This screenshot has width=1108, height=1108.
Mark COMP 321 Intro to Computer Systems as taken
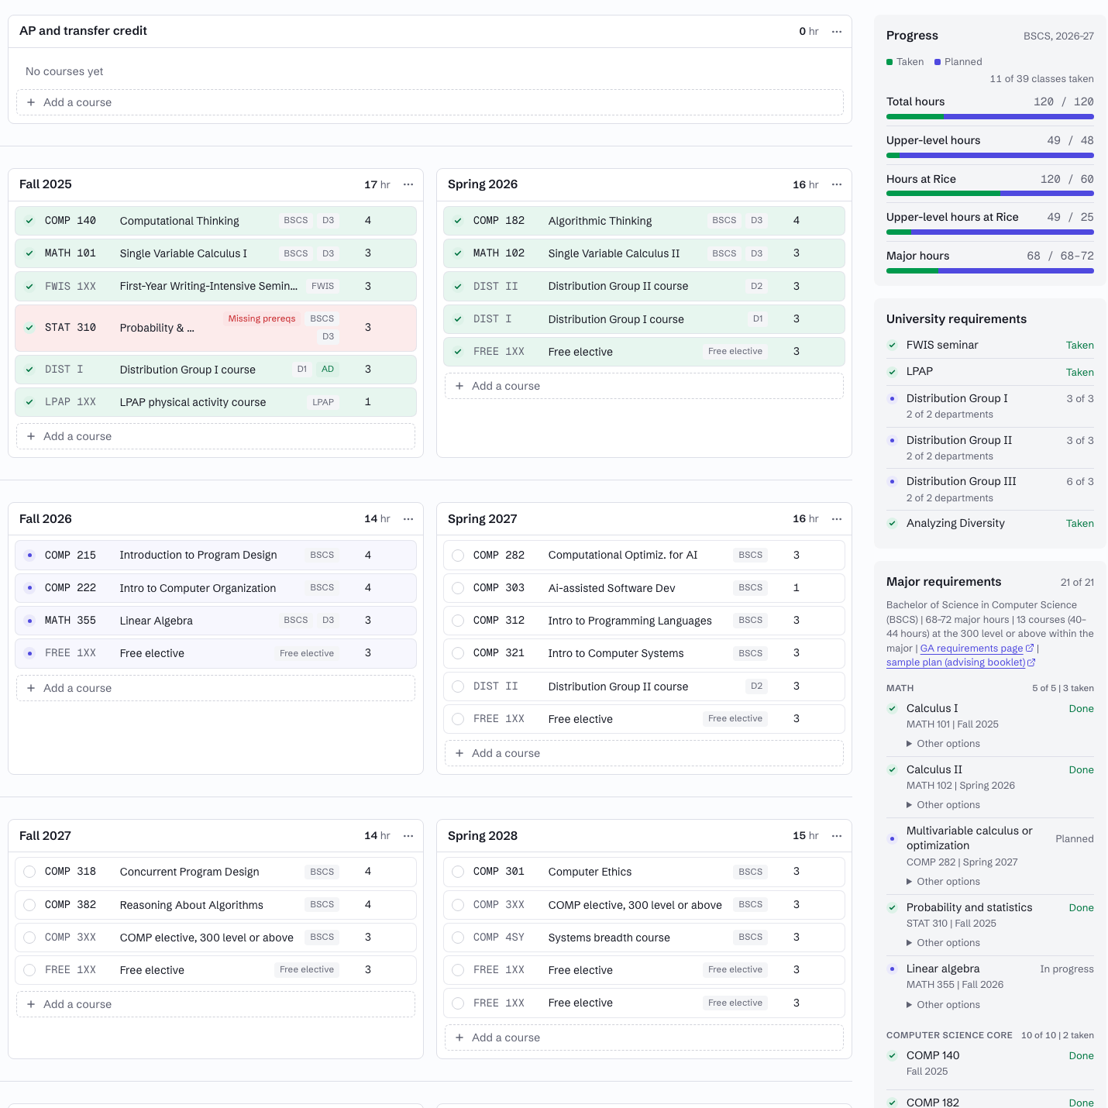458,653
